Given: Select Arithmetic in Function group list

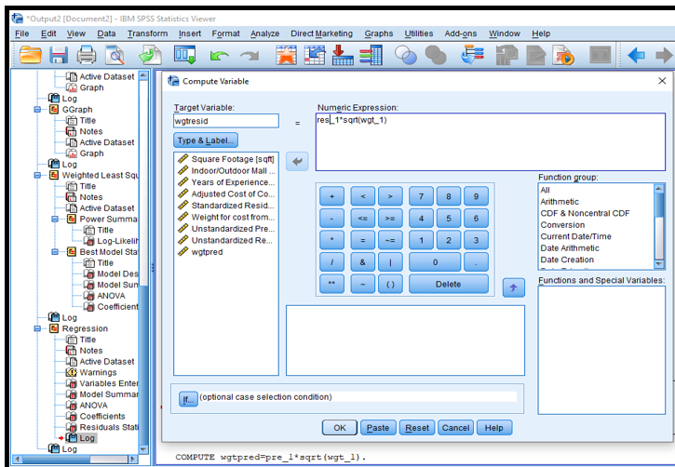Looking at the screenshot, I should [x=560, y=202].
